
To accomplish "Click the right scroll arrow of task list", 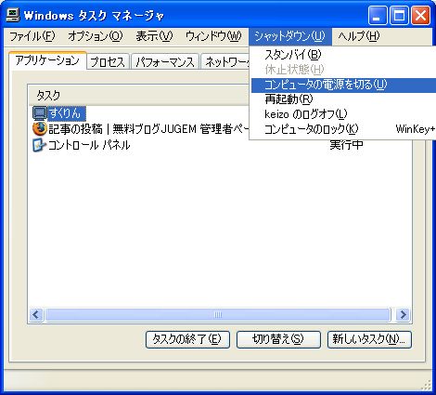I will pos(403,315).
